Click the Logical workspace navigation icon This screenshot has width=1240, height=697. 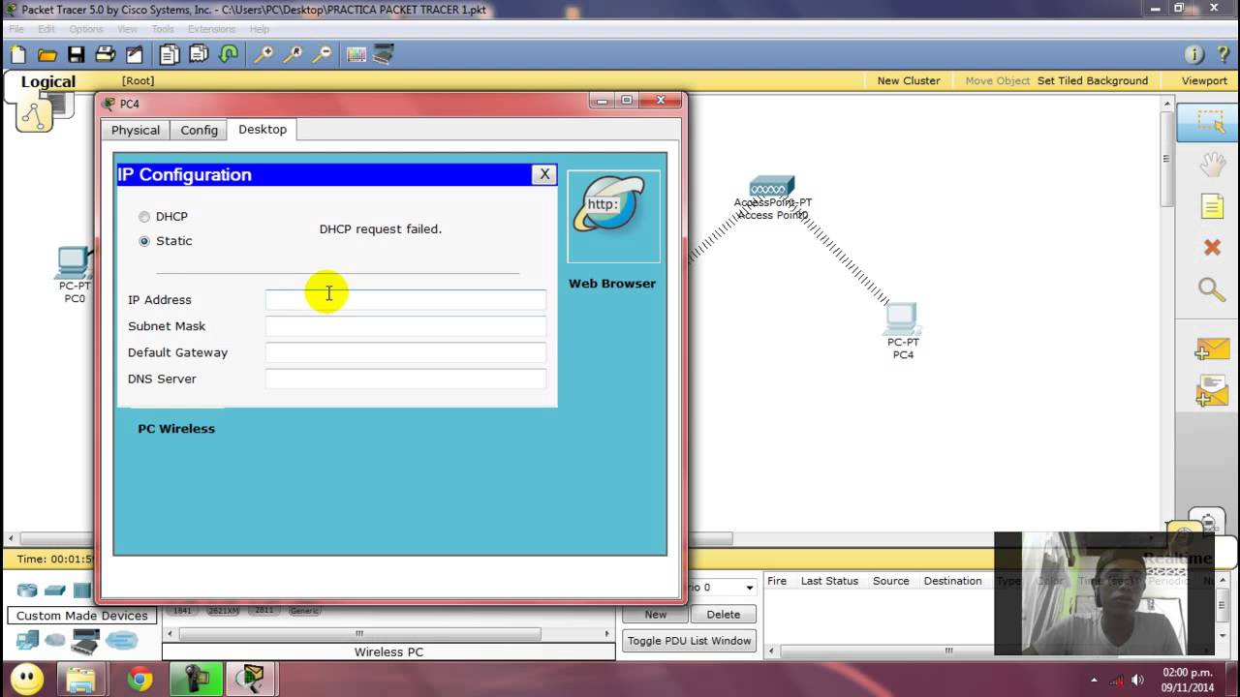click(x=34, y=115)
